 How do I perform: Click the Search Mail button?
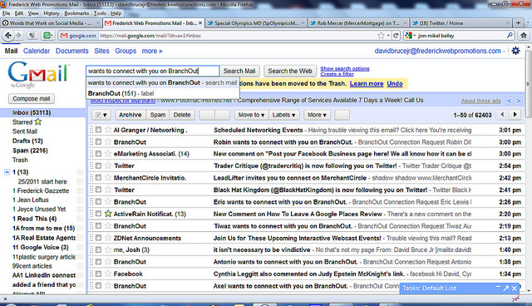click(x=239, y=71)
